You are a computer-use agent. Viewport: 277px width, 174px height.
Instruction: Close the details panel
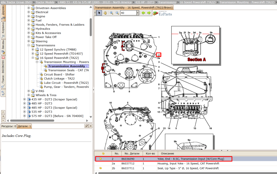click(91, 126)
